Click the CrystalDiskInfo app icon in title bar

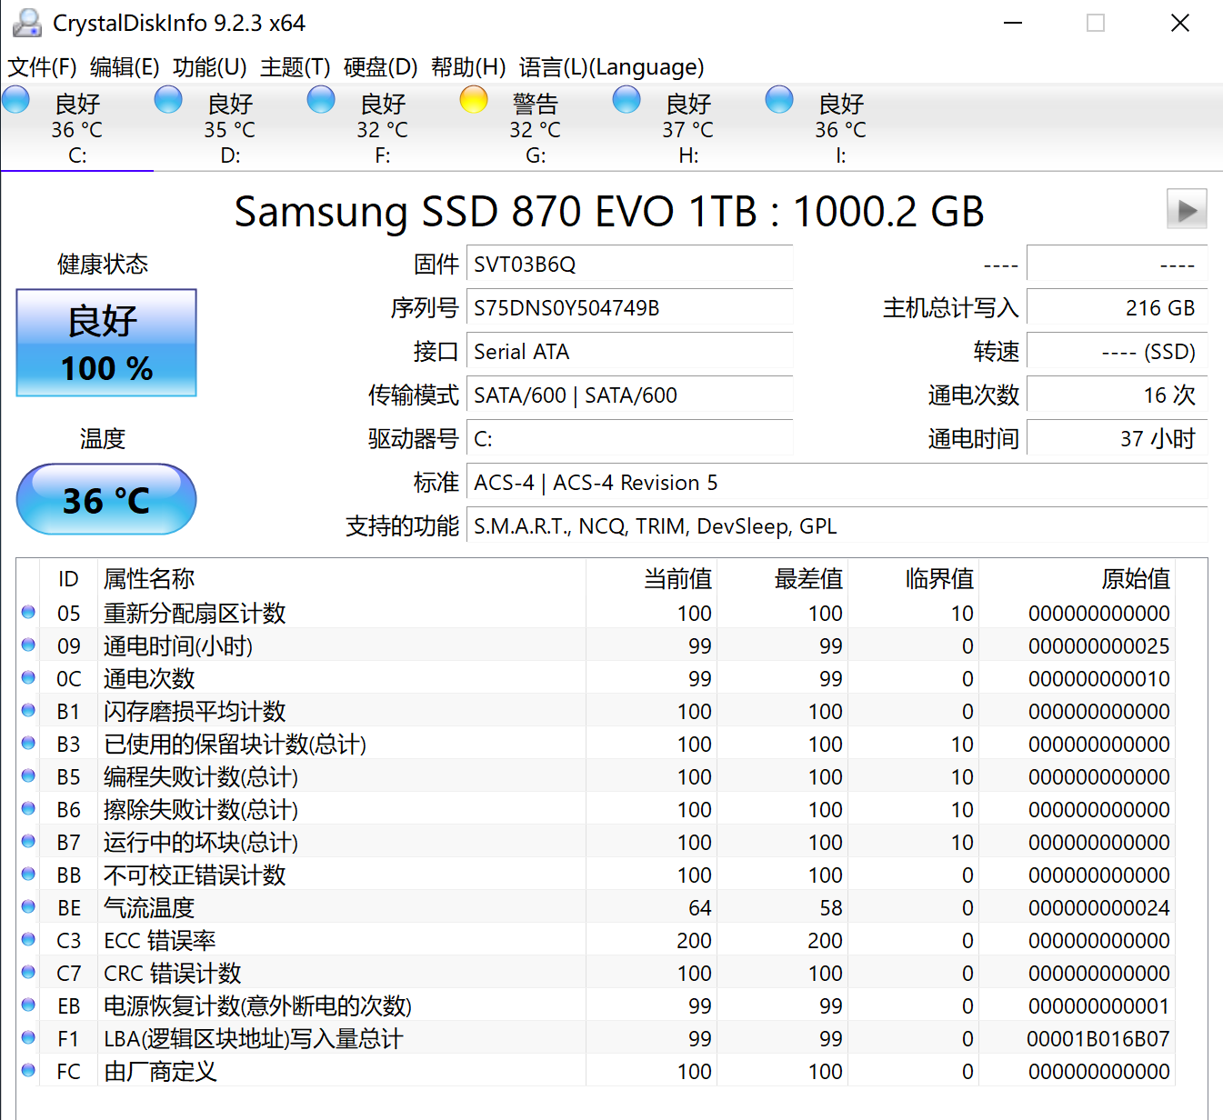click(27, 23)
